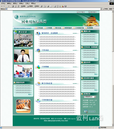Click the 更多 link under 最新公告
114x129 pixels.
96,43
